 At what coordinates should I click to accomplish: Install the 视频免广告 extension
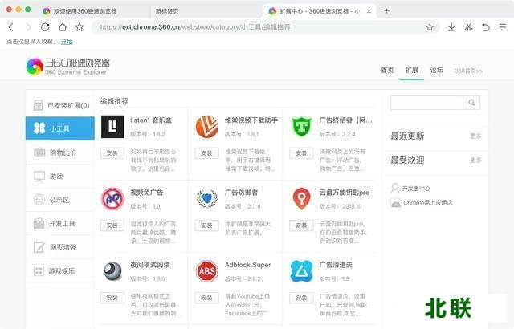(112, 225)
